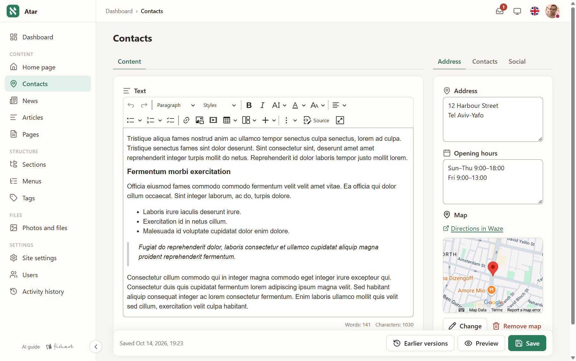This screenshot has width=576, height=361.
Task: Select the Content tab
Action: click(x=129, y=61)
